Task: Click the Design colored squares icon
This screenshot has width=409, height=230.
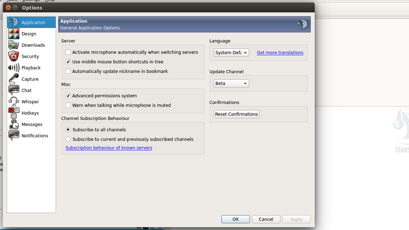Action: pyautogui.click(x=13, y=34)
